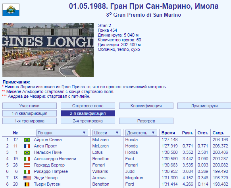Click lap time 1'27.919
The height and width of the screenshot is (188, 231).
click(169, 146)
